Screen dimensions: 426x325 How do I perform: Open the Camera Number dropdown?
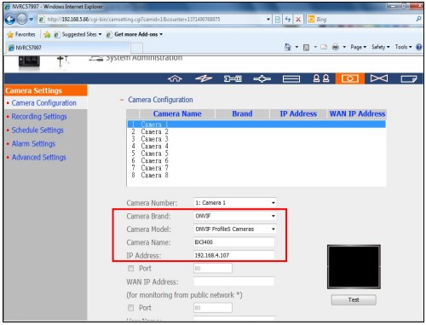(x=235, y=203)
